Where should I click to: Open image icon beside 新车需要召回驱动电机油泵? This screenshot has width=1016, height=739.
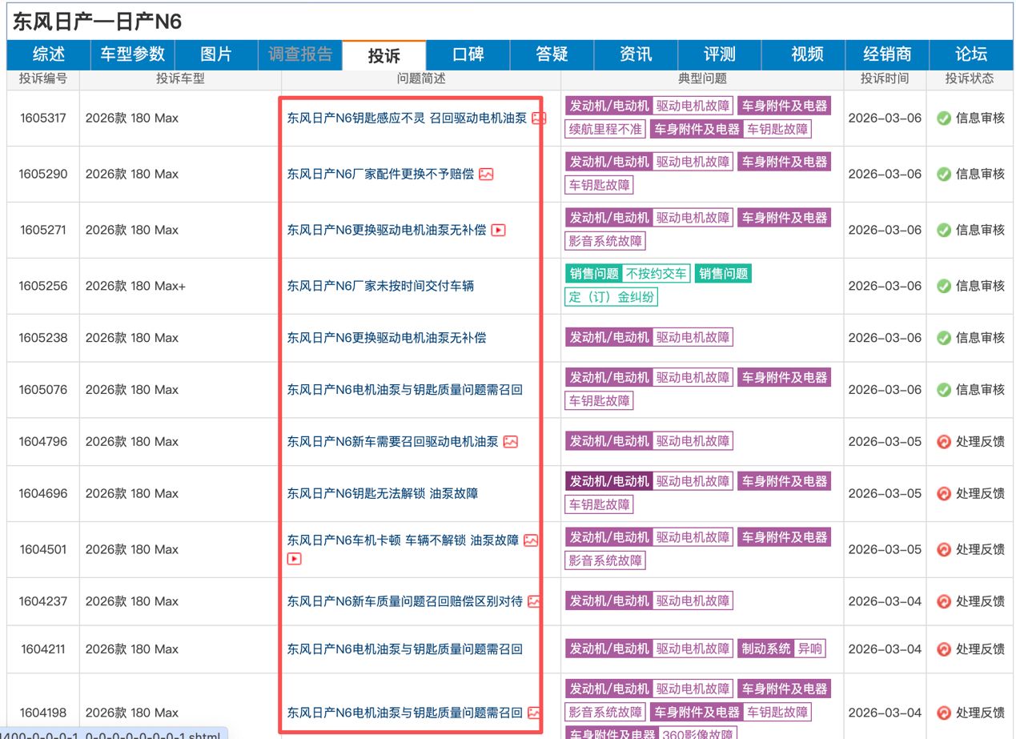(510, 441)
